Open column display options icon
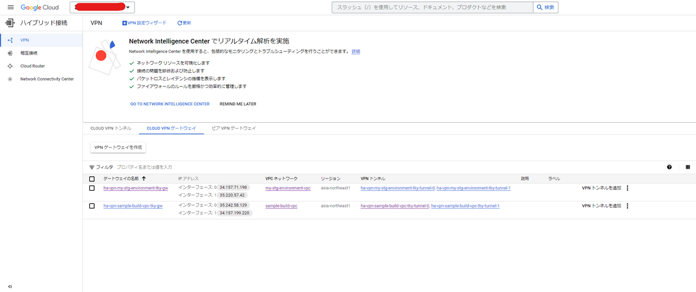696x292 pixels. click(x=688, y=167)
